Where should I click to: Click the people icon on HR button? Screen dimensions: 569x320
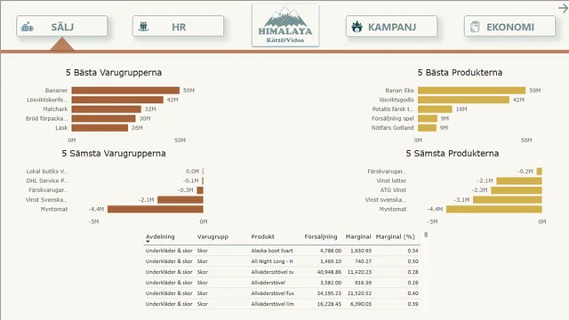[x=144, y=26]
